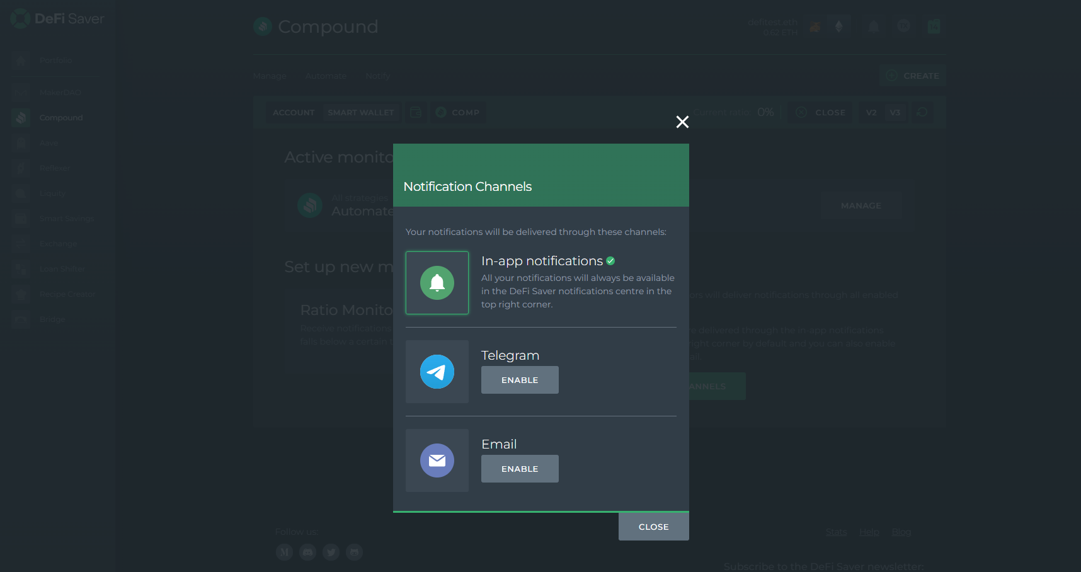Viewport: 1081px width, 572px height.
Task: Open the Blog footer link
Action: click(x=901, y=532)
